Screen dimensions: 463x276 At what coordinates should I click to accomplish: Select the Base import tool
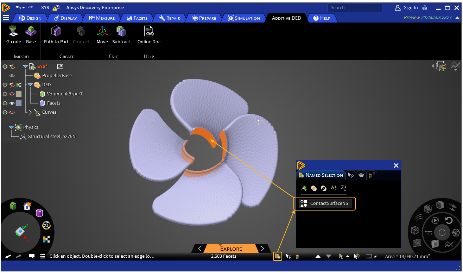pyautogui.click(x=31, y=32)
